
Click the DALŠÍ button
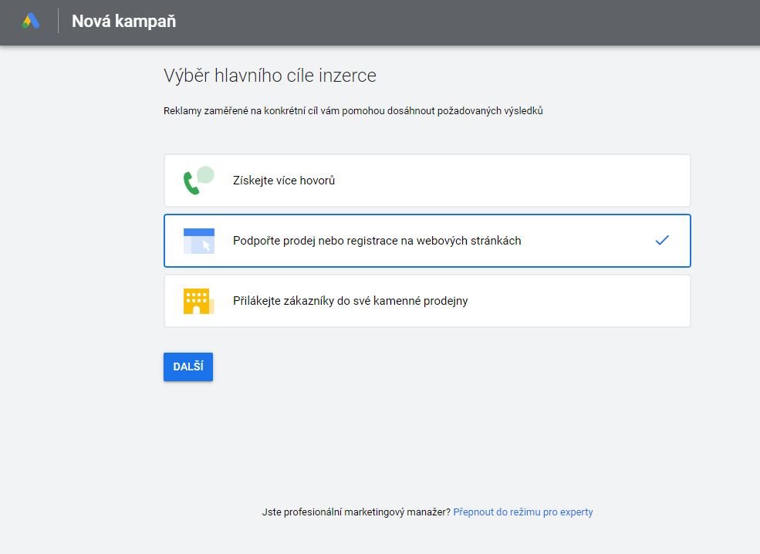click(x=188, y=367)
